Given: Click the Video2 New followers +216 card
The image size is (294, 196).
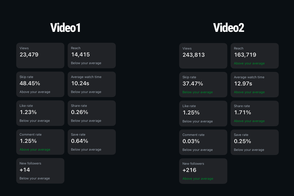Looking at the screenshot, I should pos(203,171).
